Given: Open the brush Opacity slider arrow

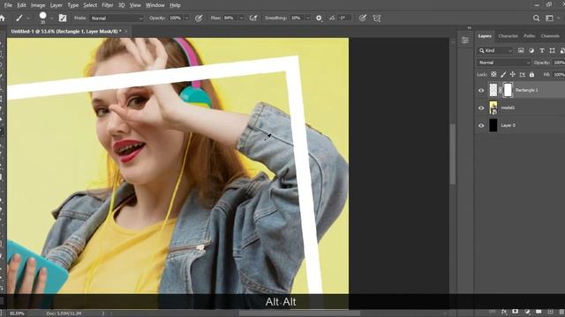Looking at the screenshot, I should pos(186,18).
